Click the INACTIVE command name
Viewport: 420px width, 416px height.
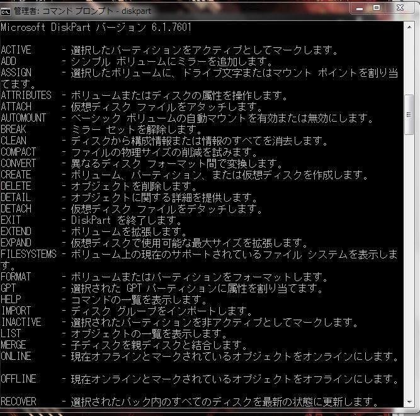[21, 322]
